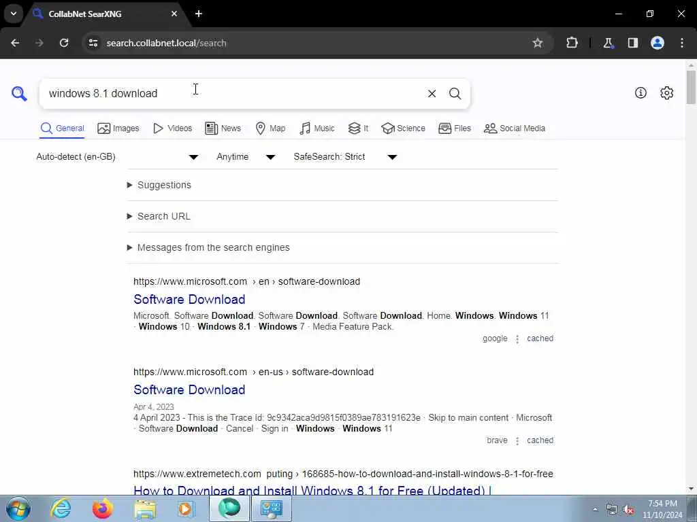Go back with browser back arrow

coord(15,43)
